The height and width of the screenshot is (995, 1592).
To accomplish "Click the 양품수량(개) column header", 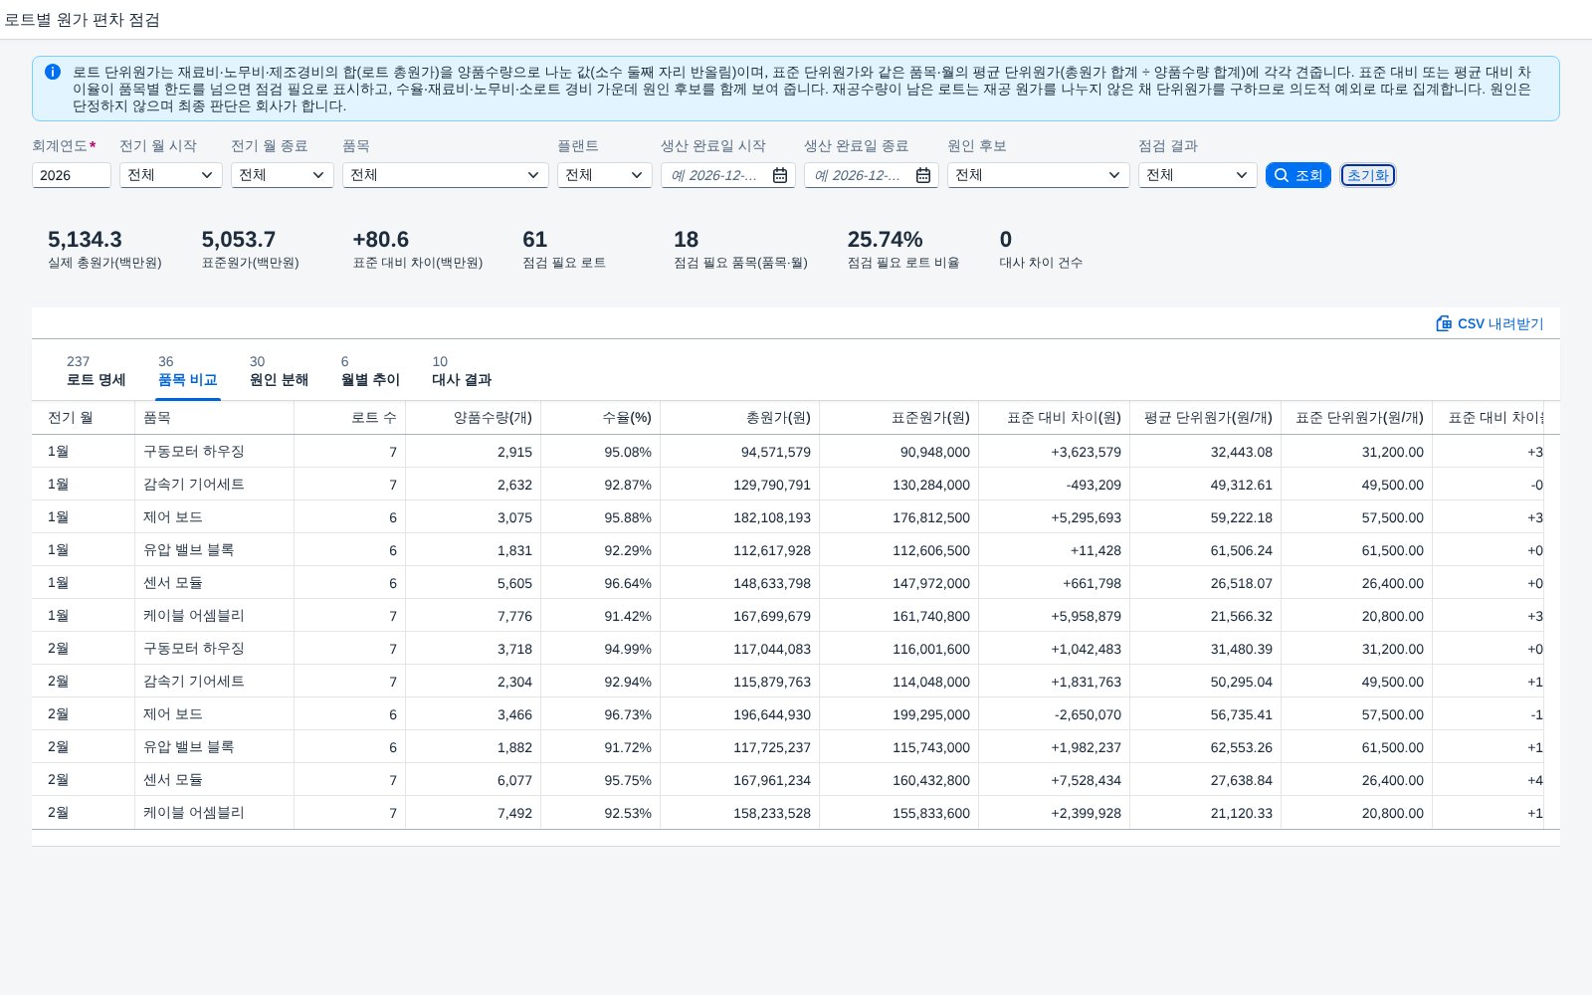I will click(x=474, y=418).
